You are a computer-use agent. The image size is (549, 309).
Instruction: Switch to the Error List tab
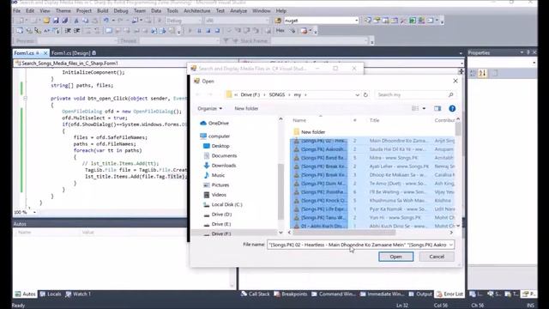[x=449, y=294]
